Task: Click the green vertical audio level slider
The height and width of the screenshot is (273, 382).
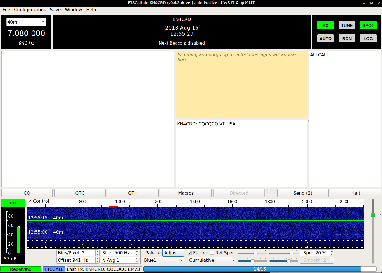Action: coord(373,215)
